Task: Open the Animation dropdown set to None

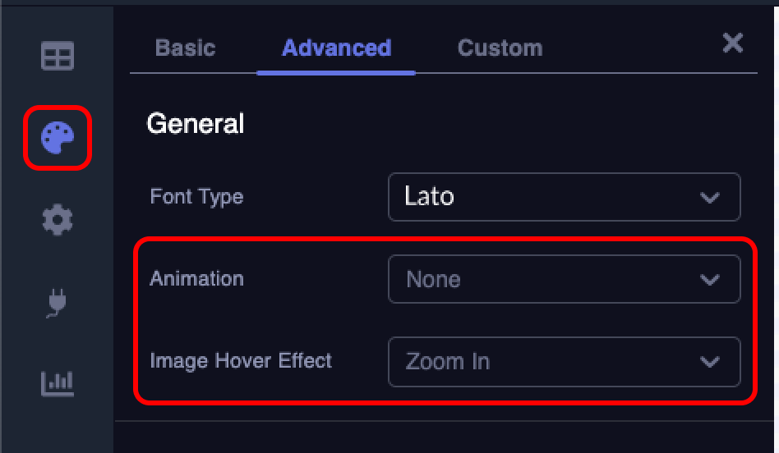Action: pos(563,279)
